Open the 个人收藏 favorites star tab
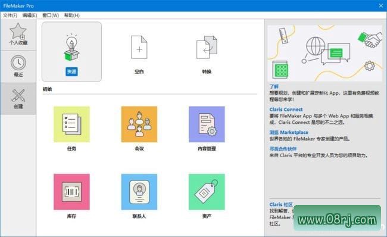Image resolution: width=387 pixels, height=237 pixels. click(x=18, y=35)
